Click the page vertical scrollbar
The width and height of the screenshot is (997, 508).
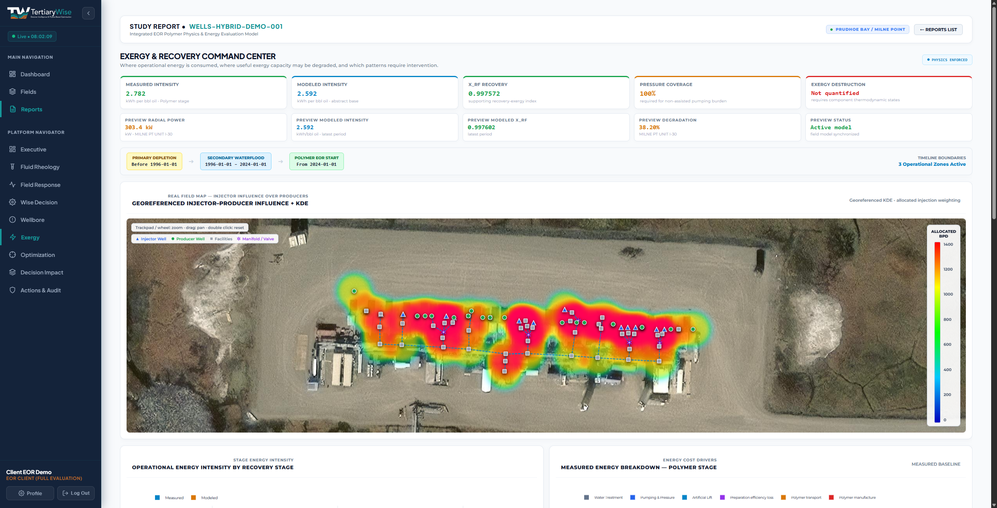pos(994,113)
